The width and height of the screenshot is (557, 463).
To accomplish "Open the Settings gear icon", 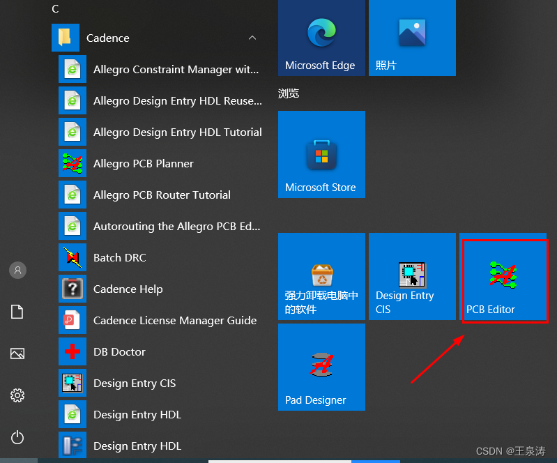I will pos(17,395).
